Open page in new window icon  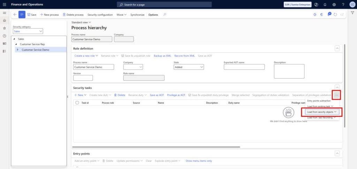342,15
